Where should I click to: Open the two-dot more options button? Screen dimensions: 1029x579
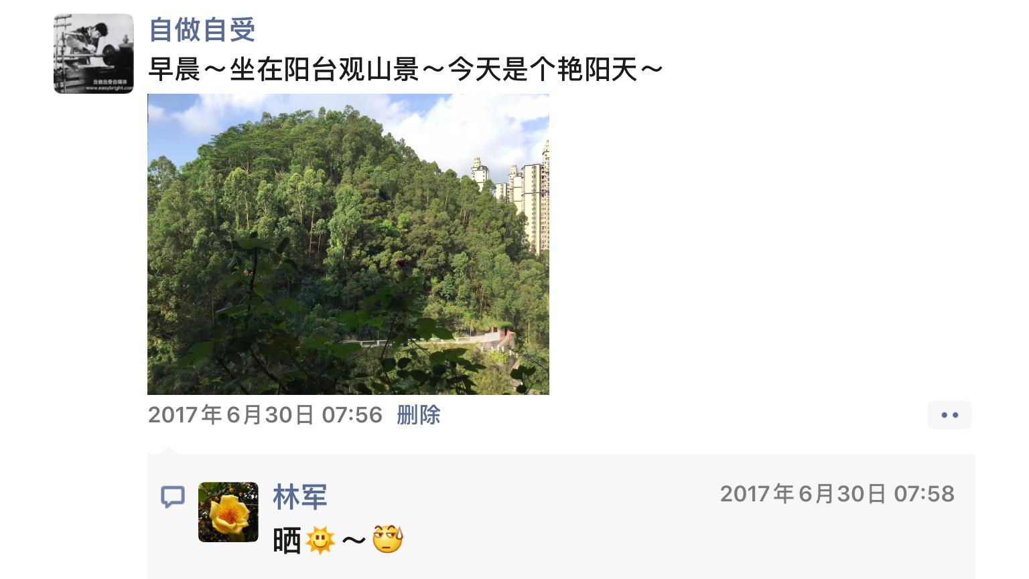pyautogui.click(x=949, y=415)
